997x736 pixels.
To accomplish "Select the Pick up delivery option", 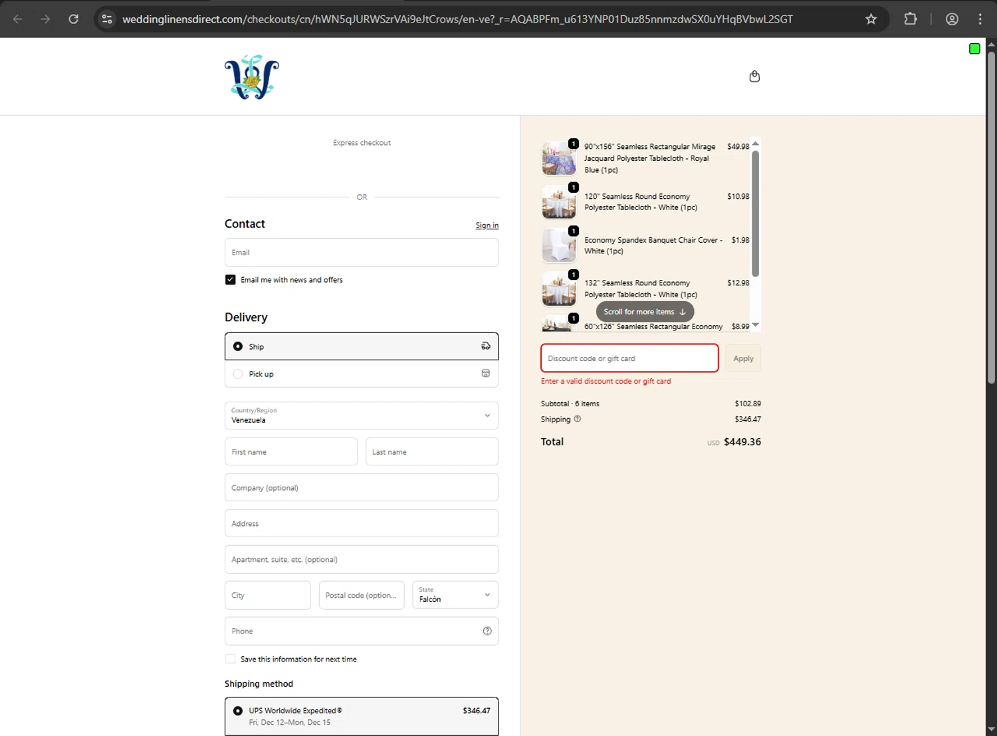I will coord(362,374).
